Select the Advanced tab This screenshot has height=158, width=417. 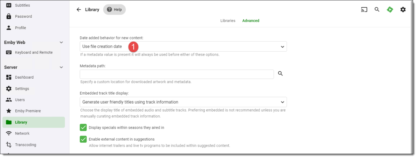pos(251,21)
